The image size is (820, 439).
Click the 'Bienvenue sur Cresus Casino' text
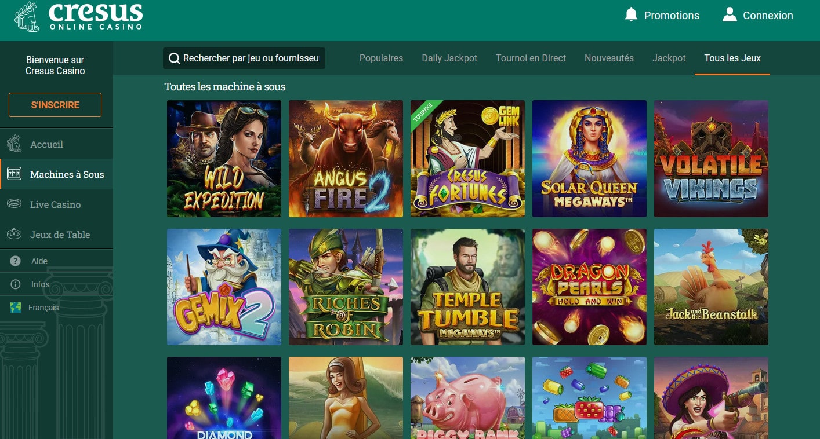pyautogui.click(x=55, y=65)
